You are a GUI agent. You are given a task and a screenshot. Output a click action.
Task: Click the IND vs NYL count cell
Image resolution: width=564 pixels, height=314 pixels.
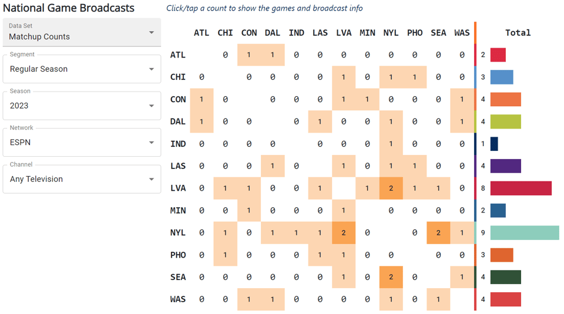click(391, 144)
